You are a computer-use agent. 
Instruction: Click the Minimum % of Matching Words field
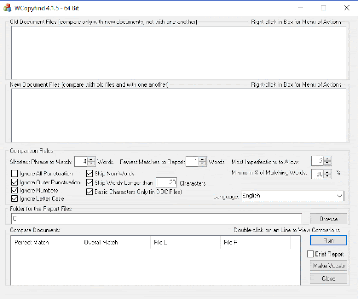click(318, 174)
